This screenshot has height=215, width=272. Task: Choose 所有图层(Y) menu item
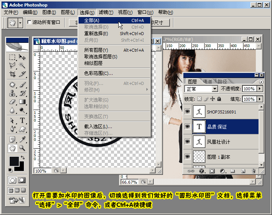pos(114,50)
